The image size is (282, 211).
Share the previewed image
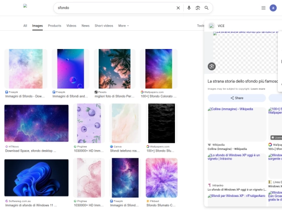click(237, 98)
